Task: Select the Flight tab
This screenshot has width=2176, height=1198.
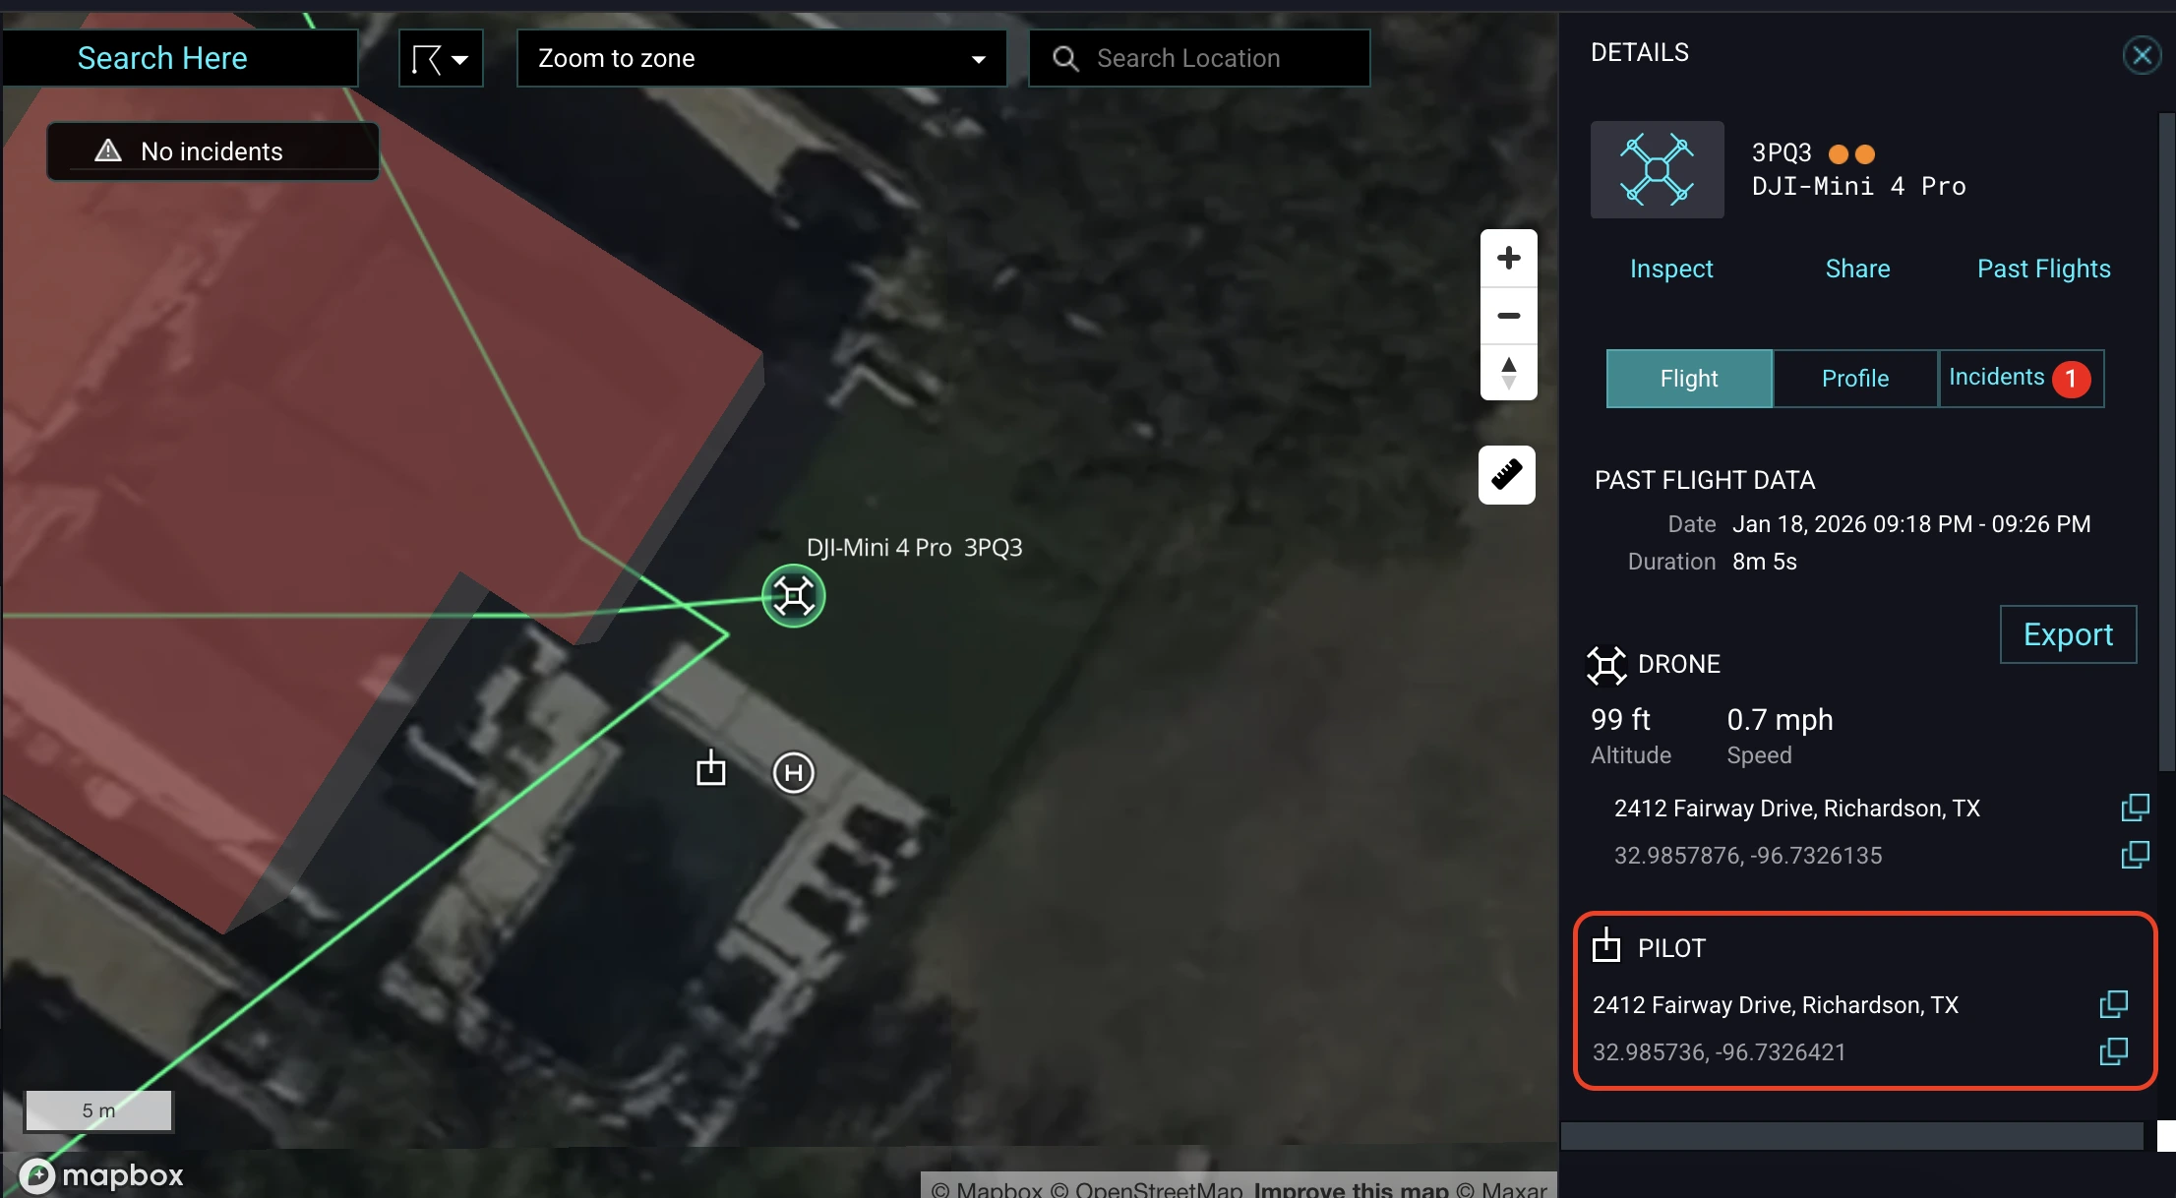Action: coord(1689,379)
